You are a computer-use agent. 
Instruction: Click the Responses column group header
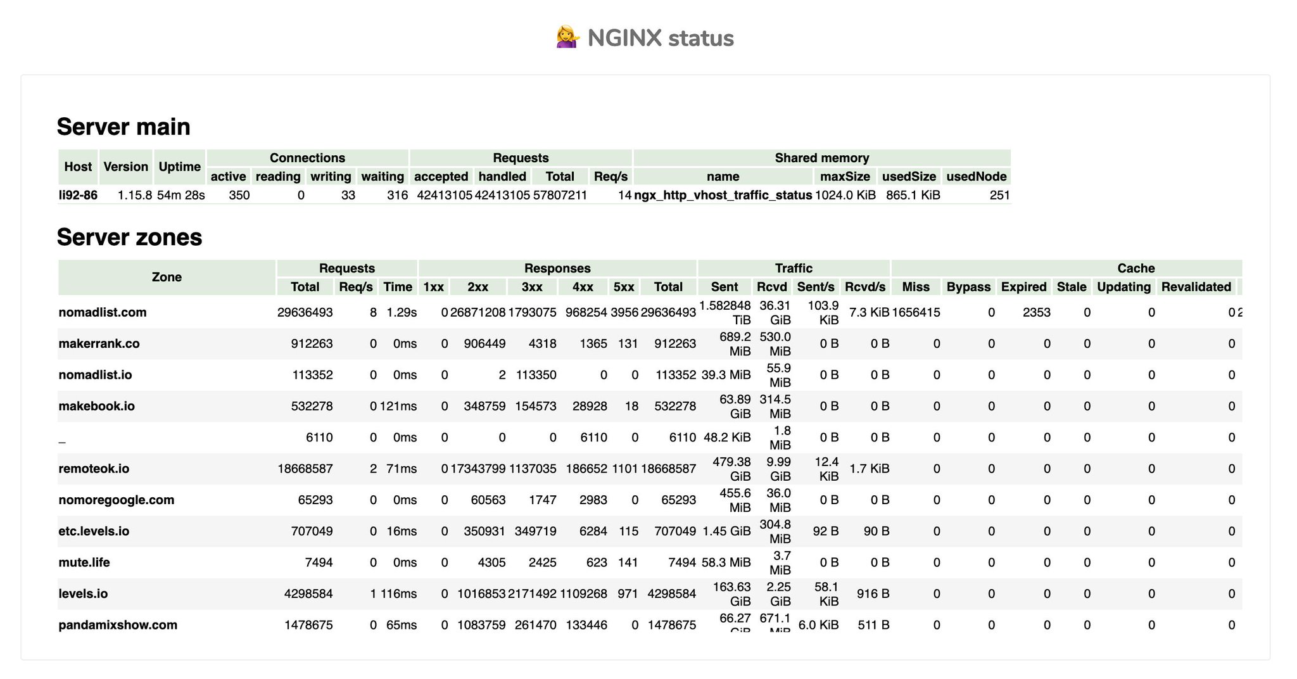(x=557, y=268)
